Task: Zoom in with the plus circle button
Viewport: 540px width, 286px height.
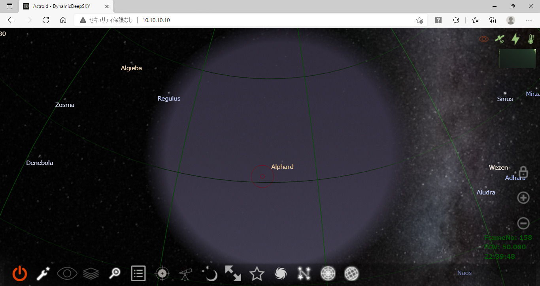Action: pyautogui.click(x=523, y=198)
